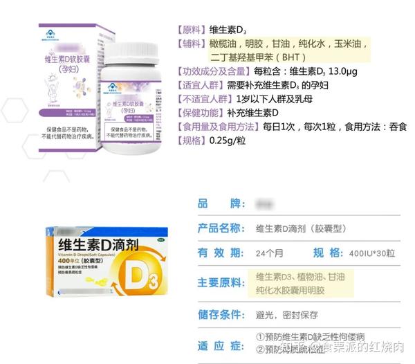Click the 【不适宜人群】 label

pyautogui.click(x=205, y=99)
